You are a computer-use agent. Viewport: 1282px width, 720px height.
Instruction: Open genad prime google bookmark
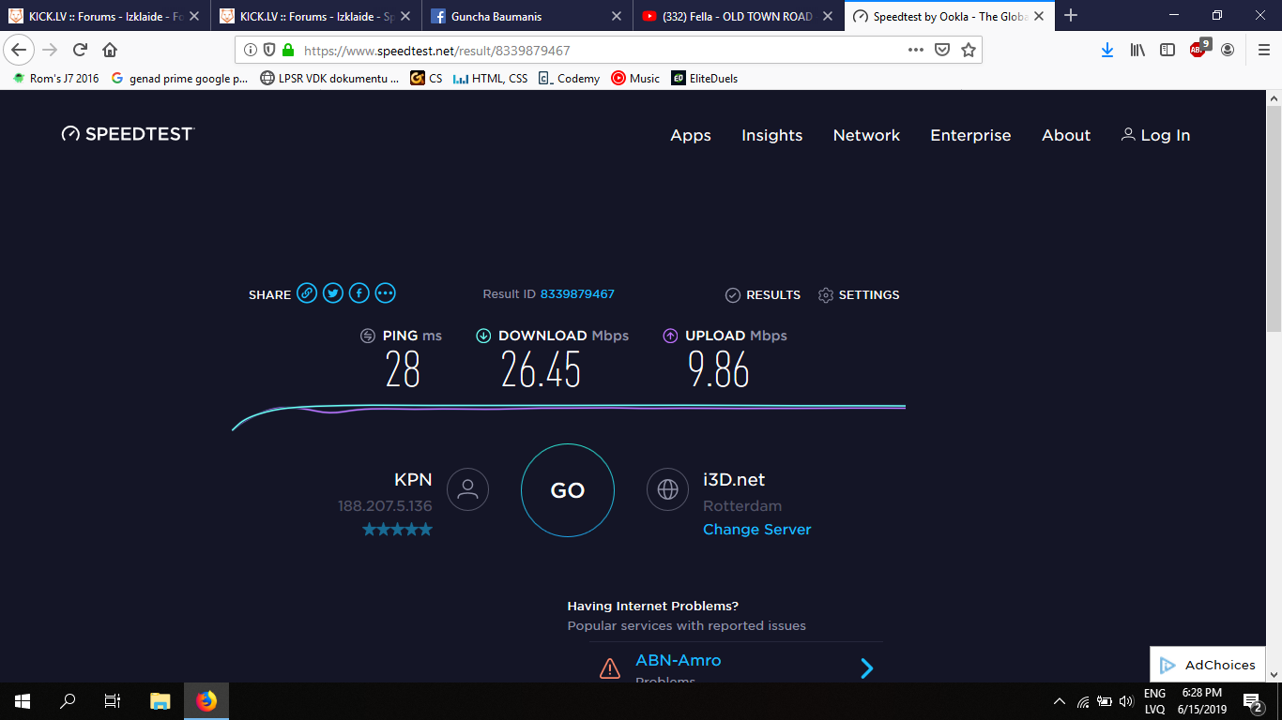point(179,79)
